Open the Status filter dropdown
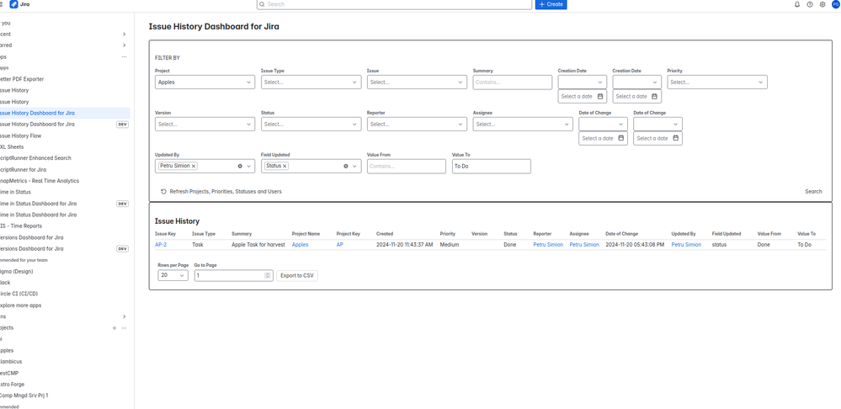 [x=311, y=124]
